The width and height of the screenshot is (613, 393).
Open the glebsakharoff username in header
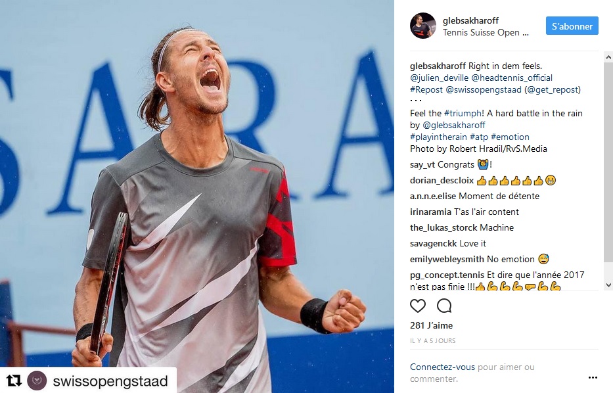coord(470,21)
